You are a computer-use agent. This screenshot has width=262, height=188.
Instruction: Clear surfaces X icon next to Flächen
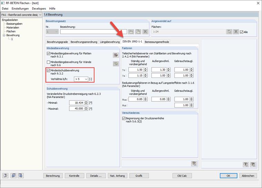click(236, 31)
